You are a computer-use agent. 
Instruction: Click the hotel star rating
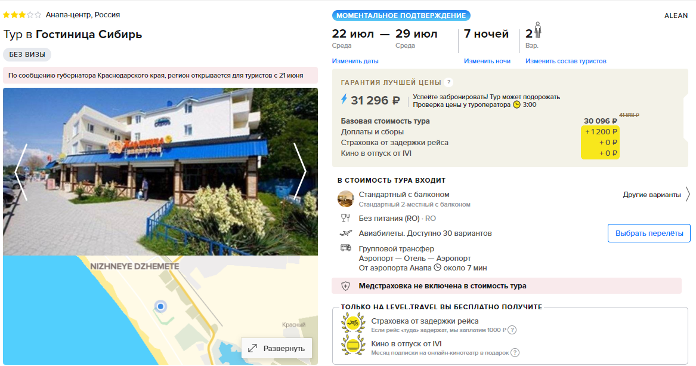click(x=22, y=15)
